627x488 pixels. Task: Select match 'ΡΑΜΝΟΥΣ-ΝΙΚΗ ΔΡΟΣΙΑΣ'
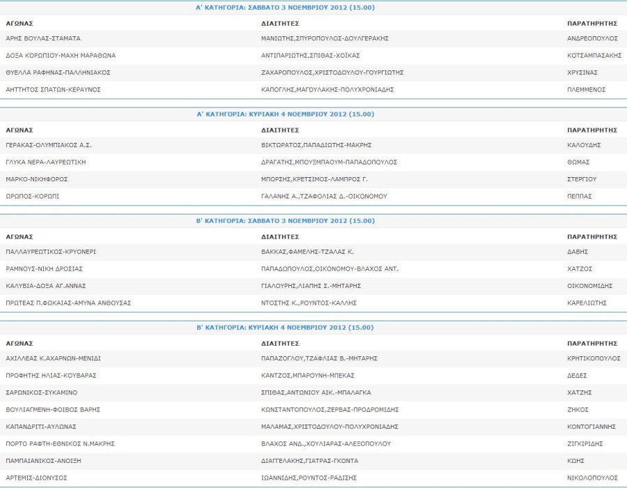tap(44, 269)
